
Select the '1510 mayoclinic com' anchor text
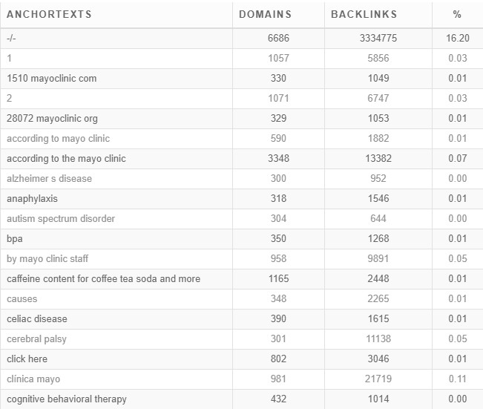tap(52, 78)
